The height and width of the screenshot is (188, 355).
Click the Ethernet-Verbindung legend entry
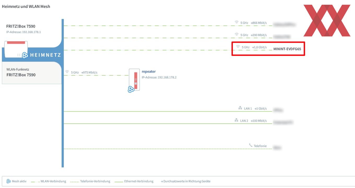134,181
